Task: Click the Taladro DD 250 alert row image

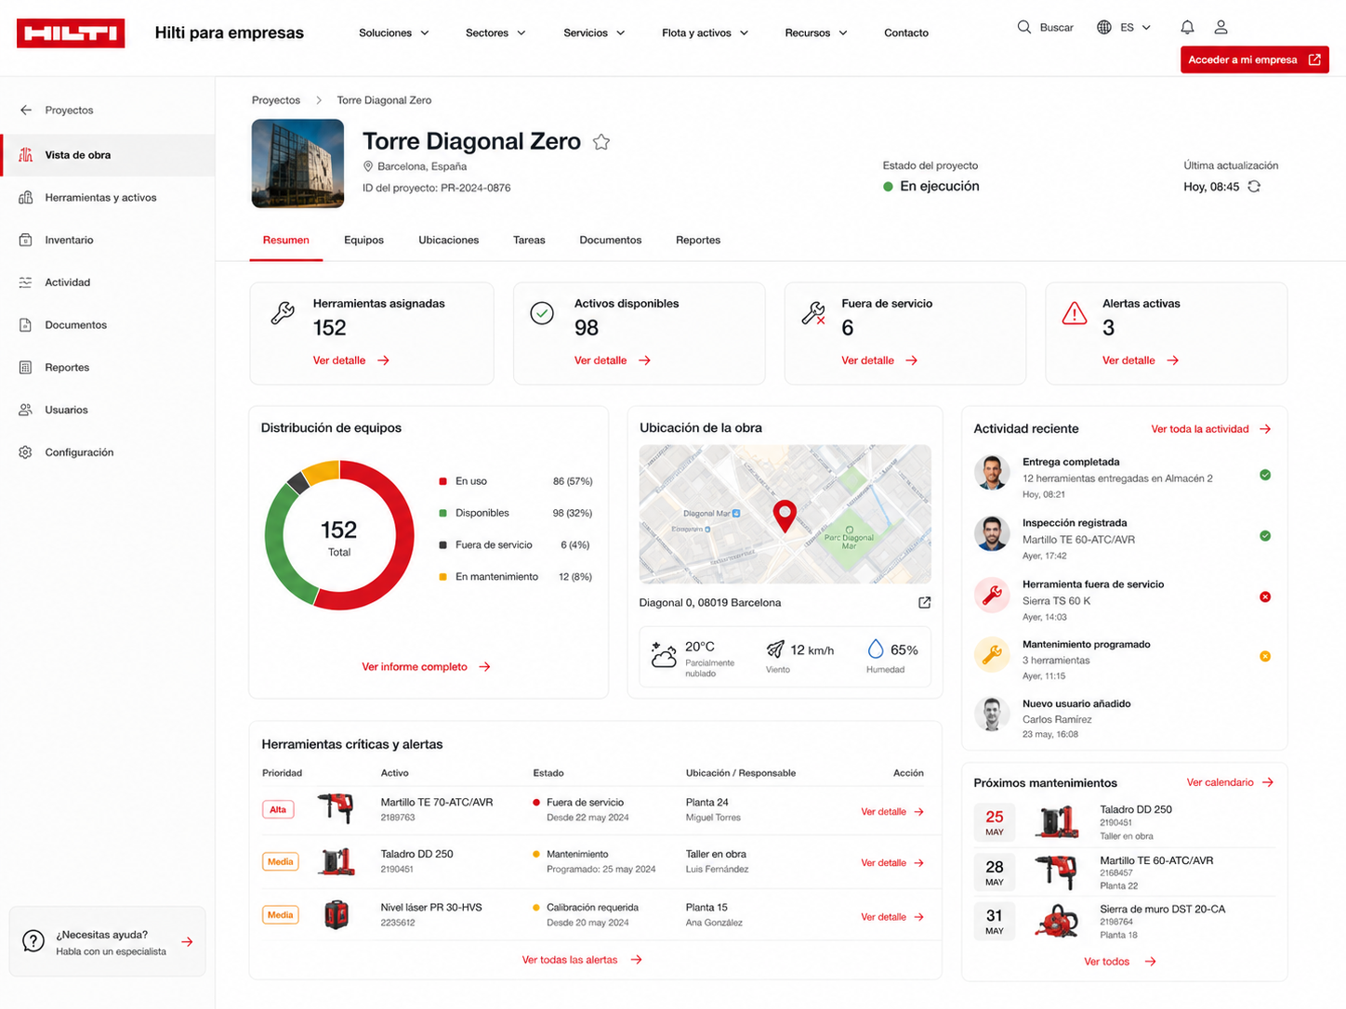Action: pyautogui.click(x=337, y=861)
